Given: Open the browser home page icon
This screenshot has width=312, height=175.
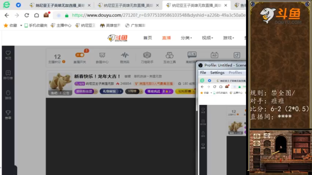Looking at the screenshot, I should tap(36, 15).
